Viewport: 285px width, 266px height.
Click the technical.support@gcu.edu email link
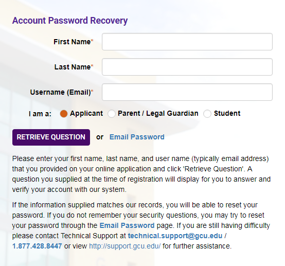click(x=175, y=236)
